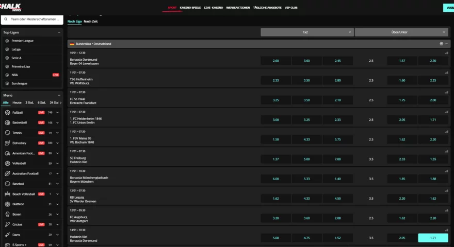The width and height of the screenshot is (454, 247).
Task: Click the Eishockey stick icon
Action: (8, 143)
